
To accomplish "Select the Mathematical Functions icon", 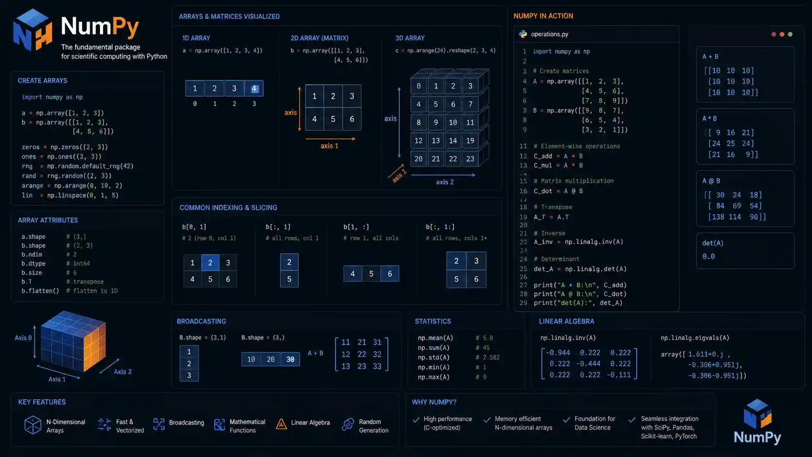I will pyautogui.click(x=220, y=425).
